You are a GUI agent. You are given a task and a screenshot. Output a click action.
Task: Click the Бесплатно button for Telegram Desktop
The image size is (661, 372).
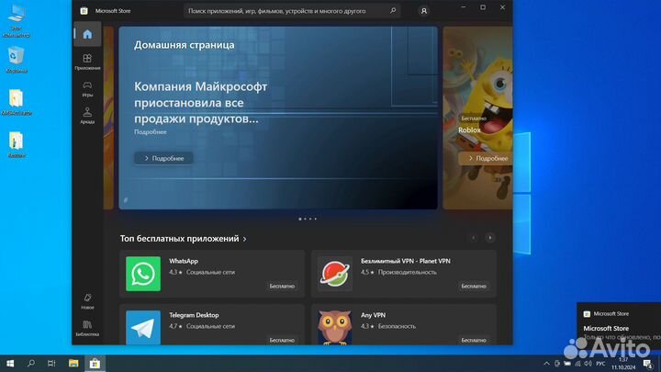(282, 340)
